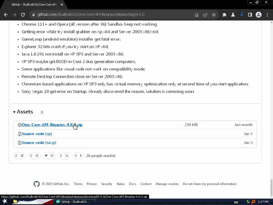Click 'Do not share my personal information'
Viewport: 273px width, 205px height.
tap(210, 184)
